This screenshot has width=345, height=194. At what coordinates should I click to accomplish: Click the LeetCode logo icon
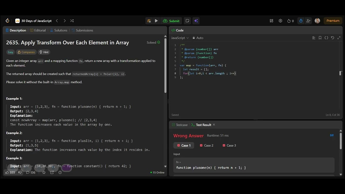(x=7, y=21)
